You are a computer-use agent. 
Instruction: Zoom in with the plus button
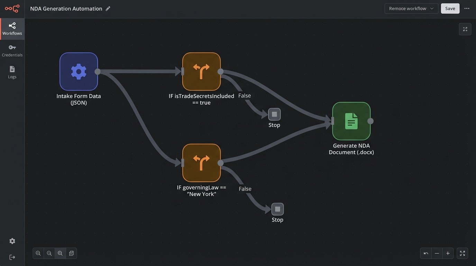(448, 254)
